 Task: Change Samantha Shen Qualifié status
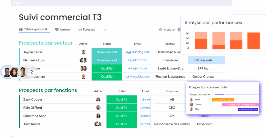122,116
